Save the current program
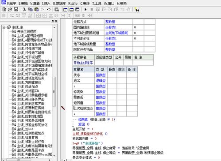 pyautogui.click(x=16, y=10)
